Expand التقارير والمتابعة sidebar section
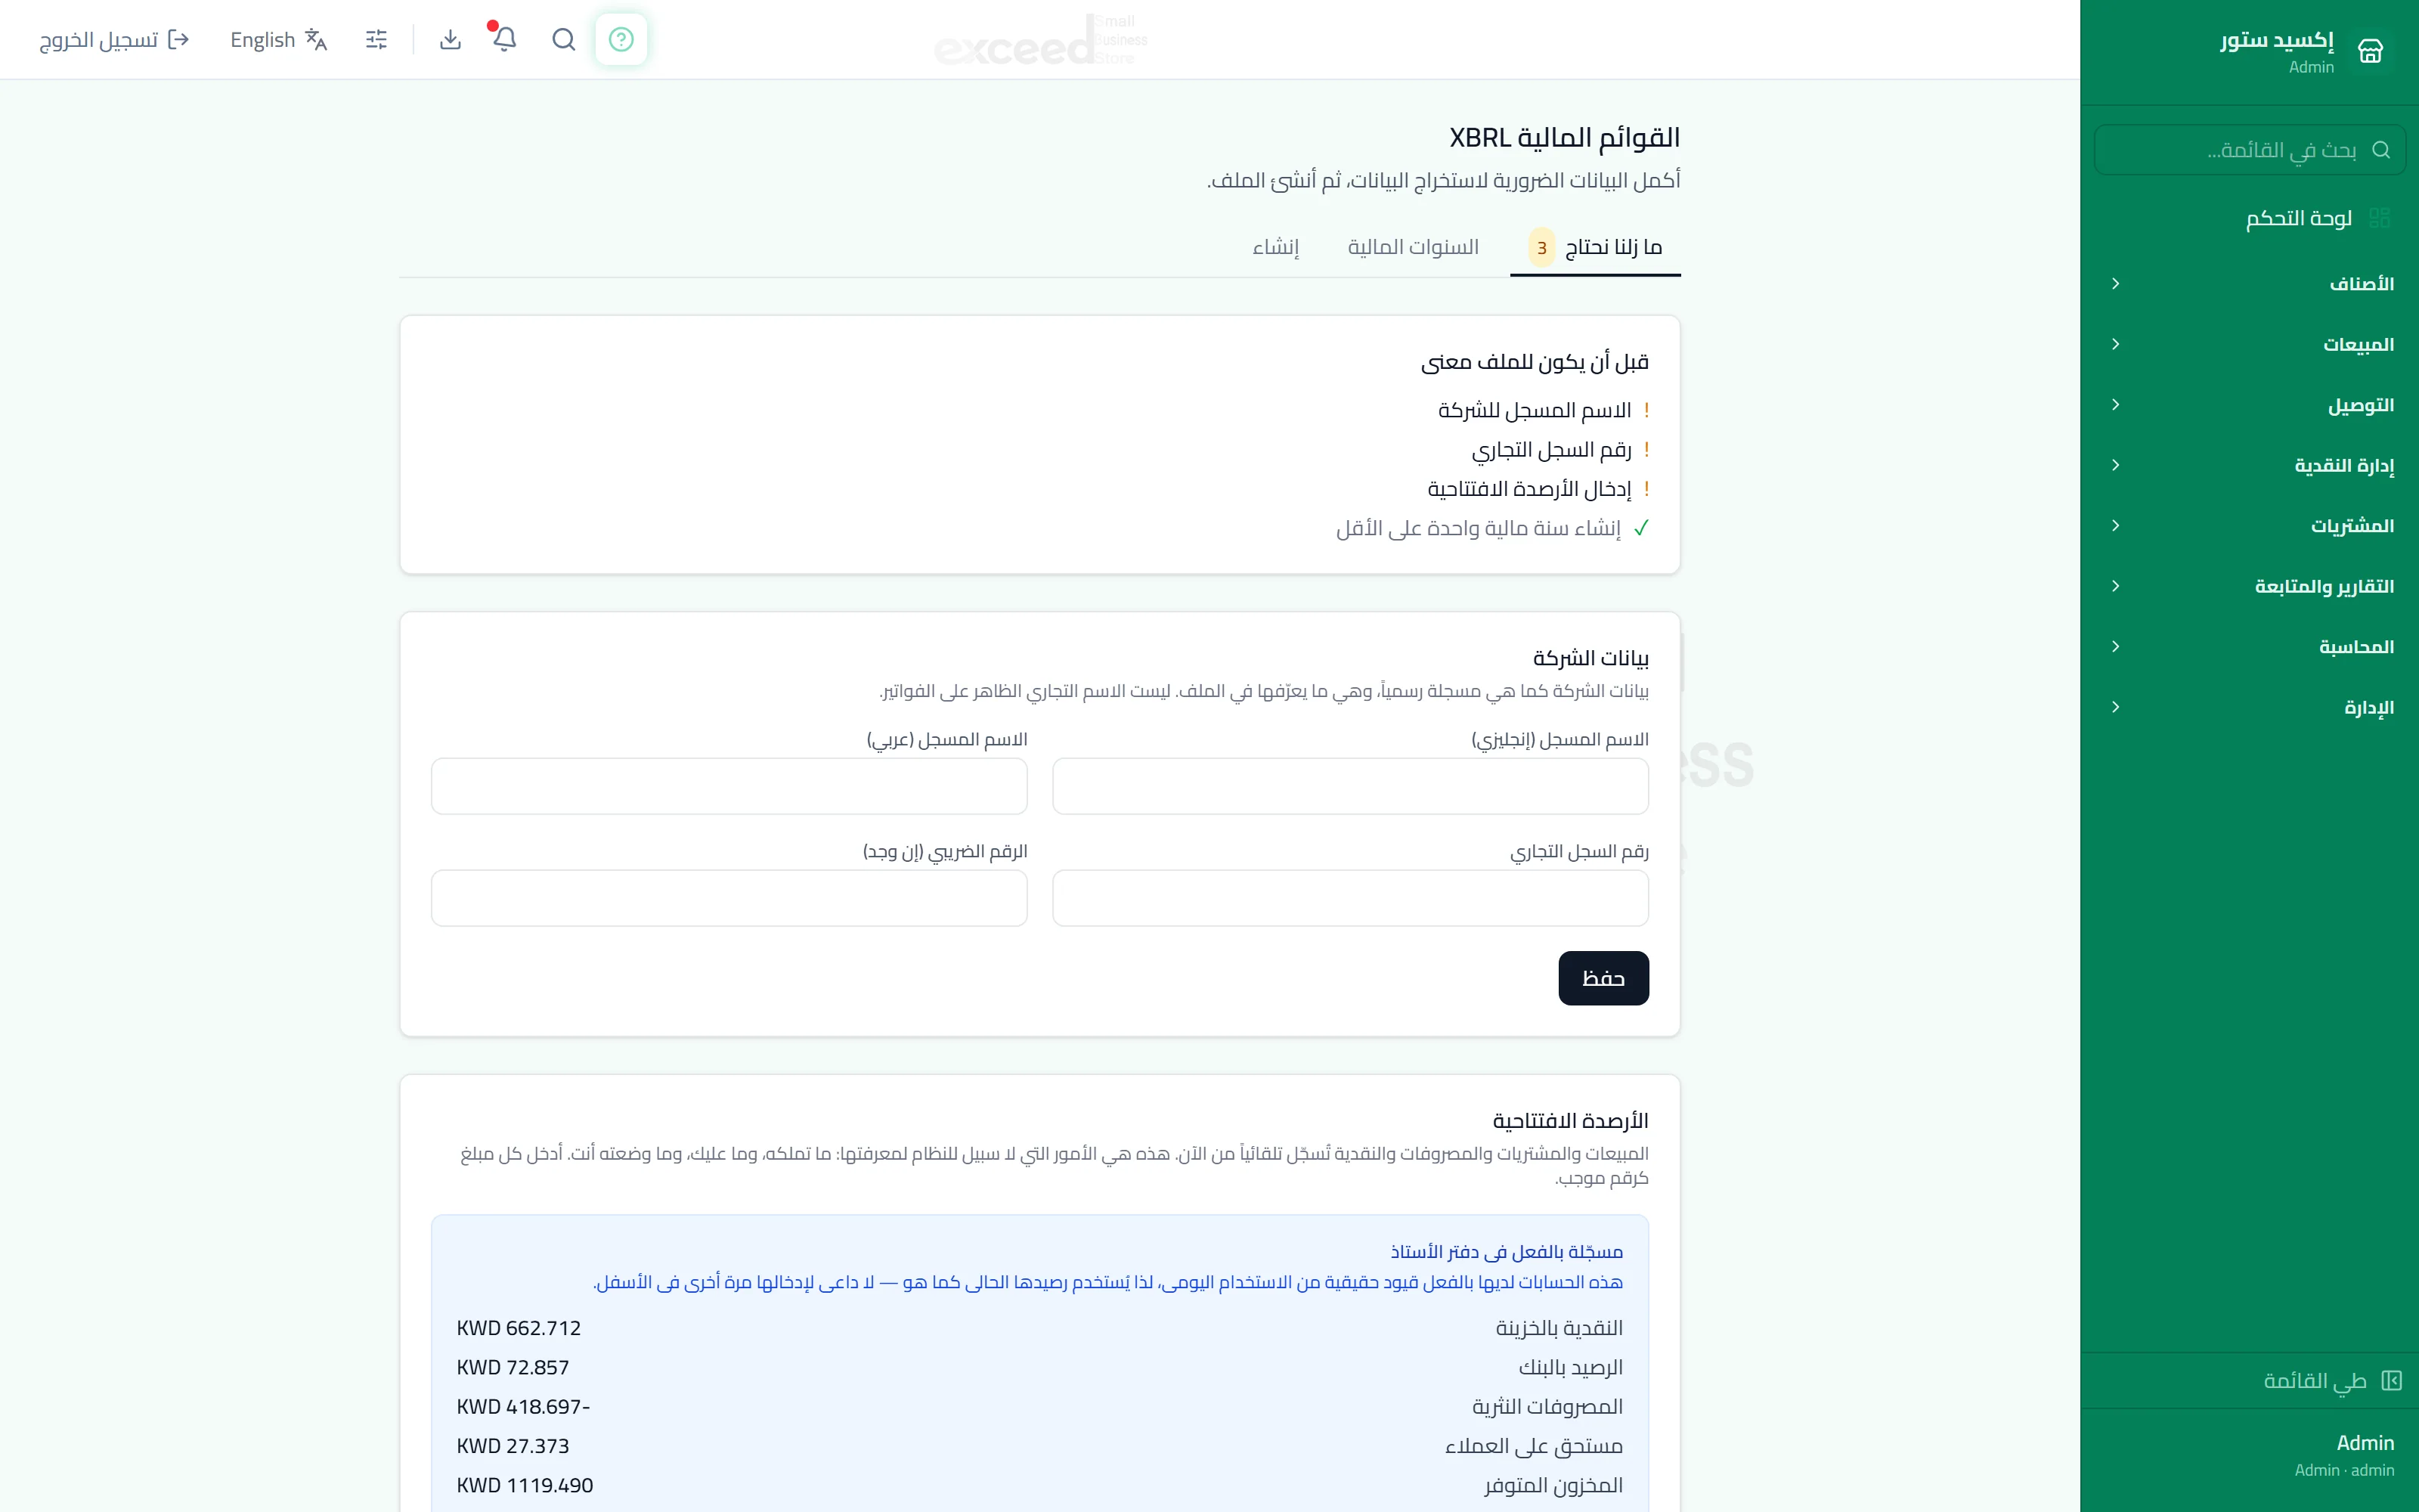 click(x=2249, y=586)
